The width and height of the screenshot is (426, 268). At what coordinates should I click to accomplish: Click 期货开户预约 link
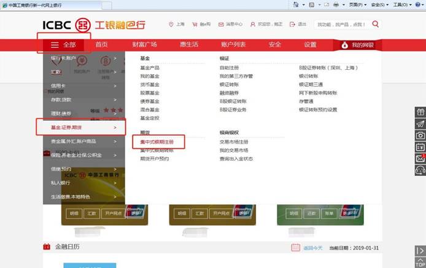tap(154, 159)
